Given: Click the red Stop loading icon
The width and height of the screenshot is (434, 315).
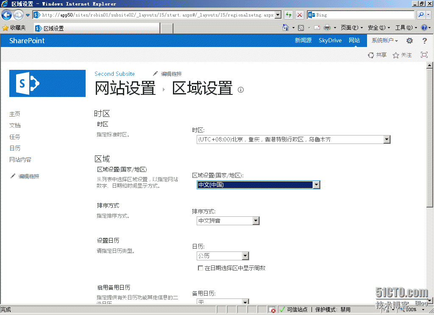Looking at the screenshot, I should (x=300, y=15).
